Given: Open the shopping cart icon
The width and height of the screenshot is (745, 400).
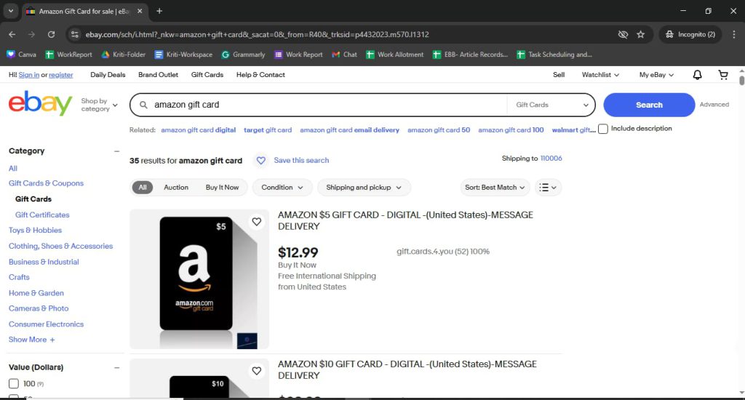Looking at the screenshot, I should [x=722, y=75].
